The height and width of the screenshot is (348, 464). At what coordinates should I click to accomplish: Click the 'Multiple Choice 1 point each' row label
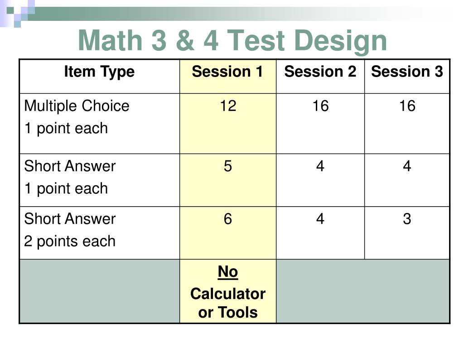point(77,117)
